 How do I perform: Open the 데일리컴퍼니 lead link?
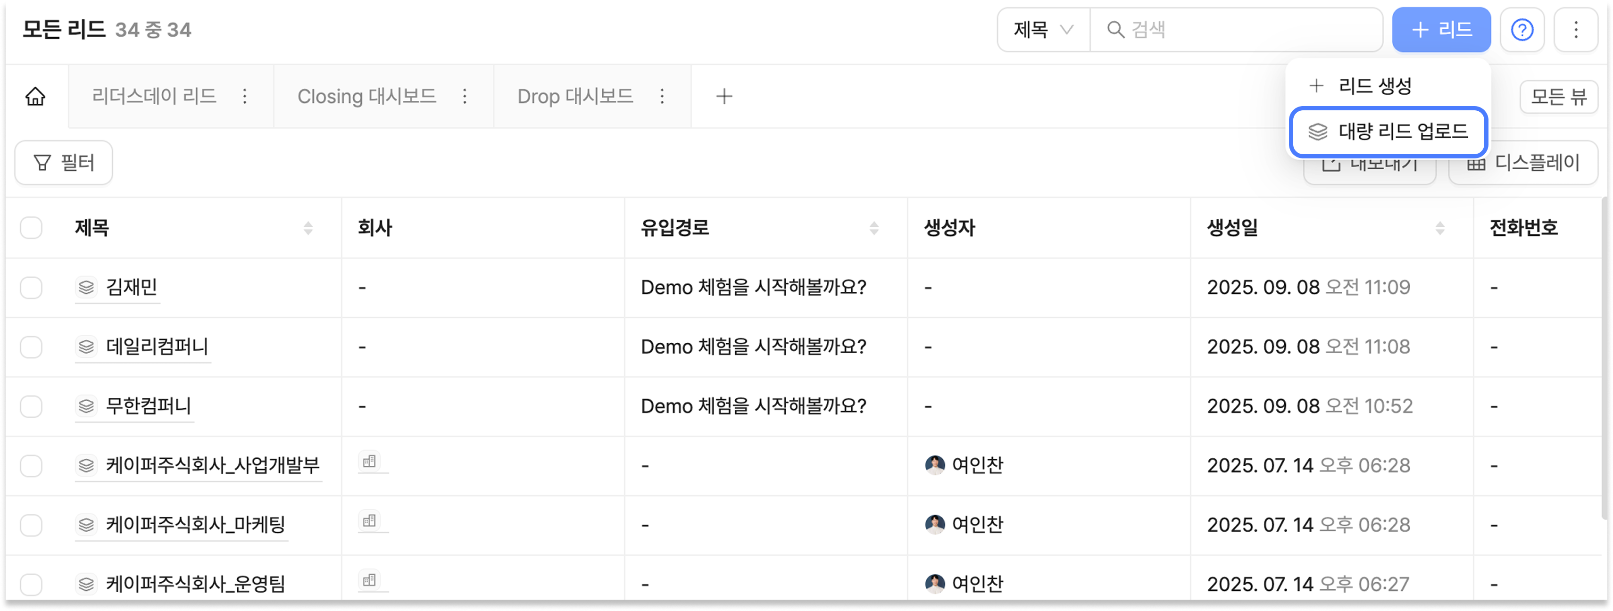coord(157,347)
